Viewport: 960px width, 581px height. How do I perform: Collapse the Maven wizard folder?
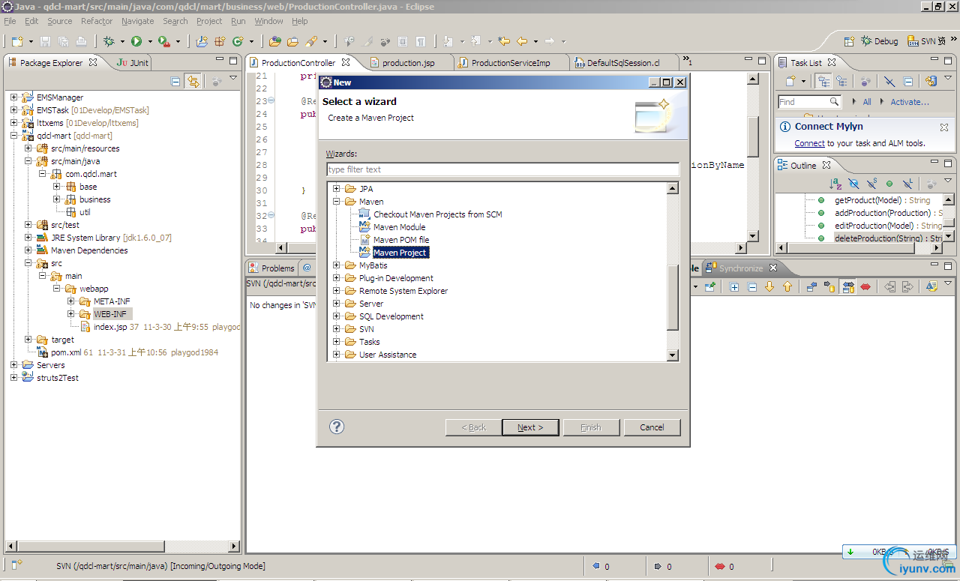pos(337,202)
